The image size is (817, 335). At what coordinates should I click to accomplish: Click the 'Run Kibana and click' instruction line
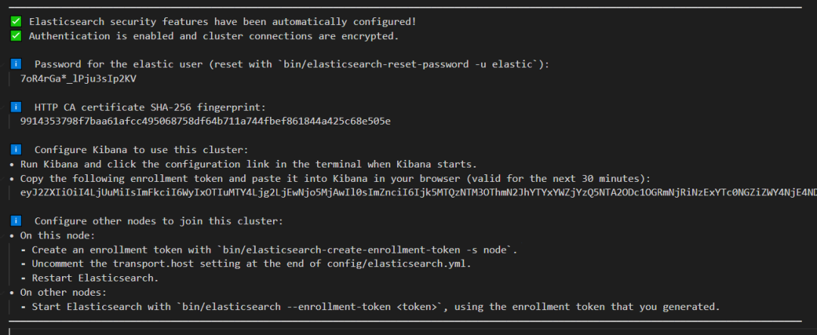point(243,164)
